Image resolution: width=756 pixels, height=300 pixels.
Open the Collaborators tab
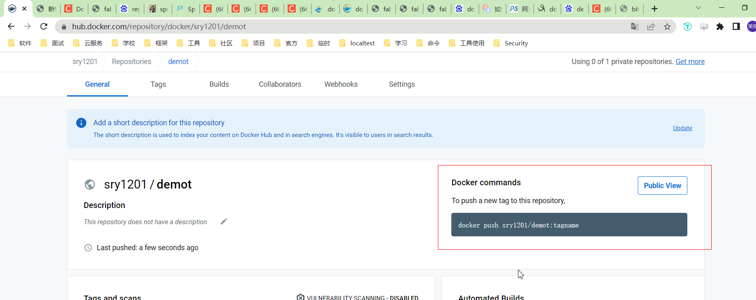tap(280, 84)
